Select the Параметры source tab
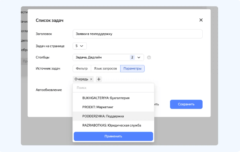 (x=132, y=68)
